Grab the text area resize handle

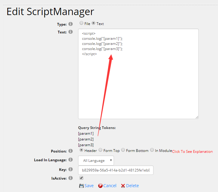197,117
